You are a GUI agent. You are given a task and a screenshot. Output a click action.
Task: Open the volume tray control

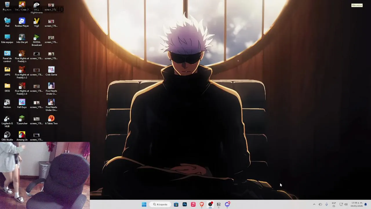346,204
